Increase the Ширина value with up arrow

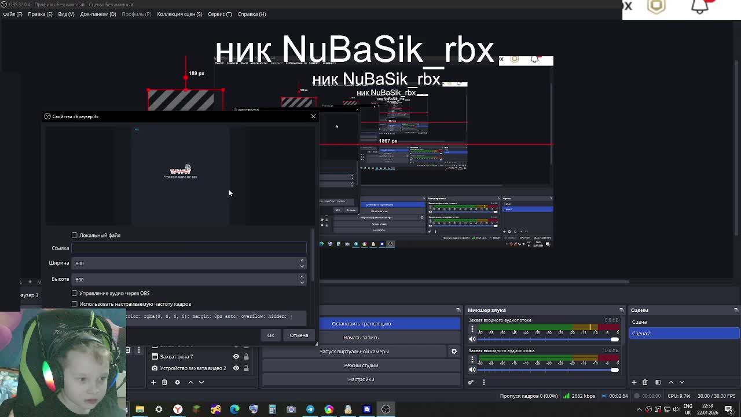coord(302,261)
